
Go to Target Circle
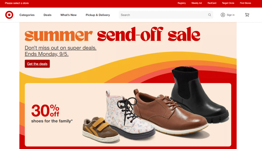(x=228, y=3)
